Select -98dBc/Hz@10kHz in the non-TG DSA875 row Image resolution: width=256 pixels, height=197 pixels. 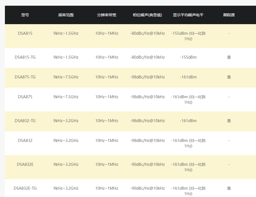click(147, 97)
